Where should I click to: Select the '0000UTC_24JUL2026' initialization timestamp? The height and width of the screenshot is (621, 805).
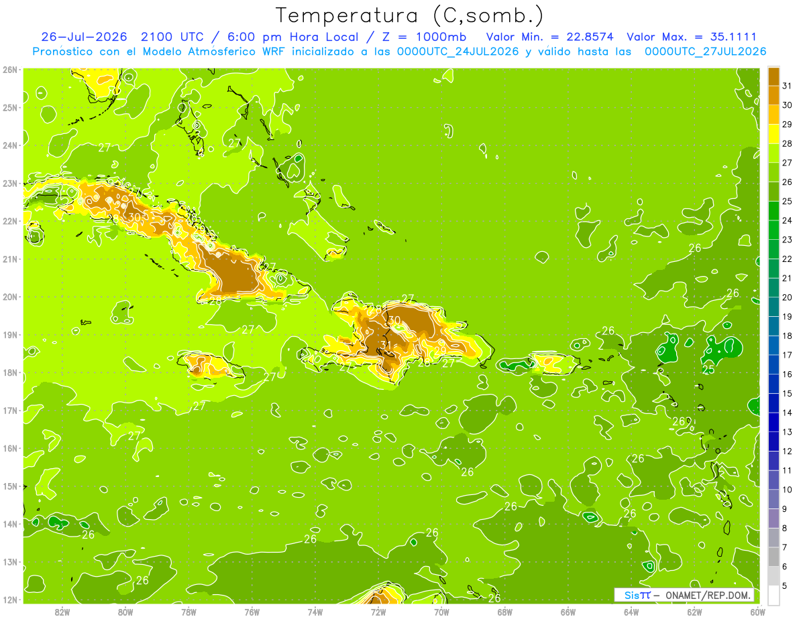click(458, 52)
